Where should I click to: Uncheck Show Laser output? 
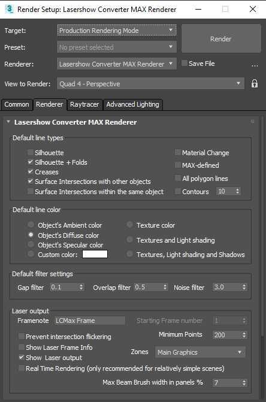pyautogui.click(x=22, y=357)
